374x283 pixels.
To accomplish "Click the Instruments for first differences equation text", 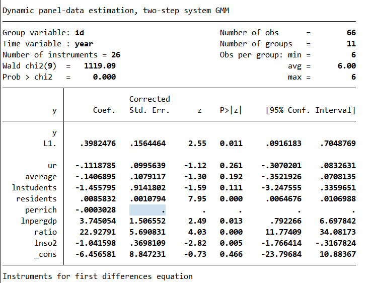I will pos(98,276).
